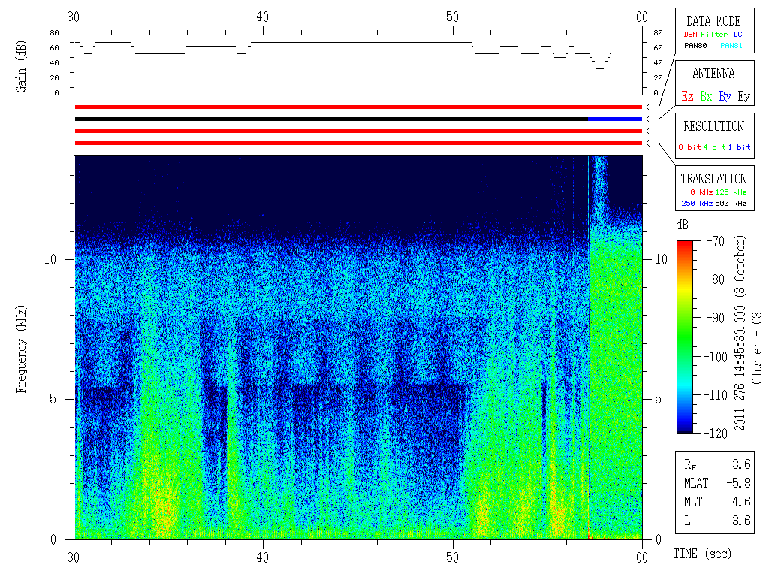Click the Frequency (kHz) axis label

click(20, 349)
